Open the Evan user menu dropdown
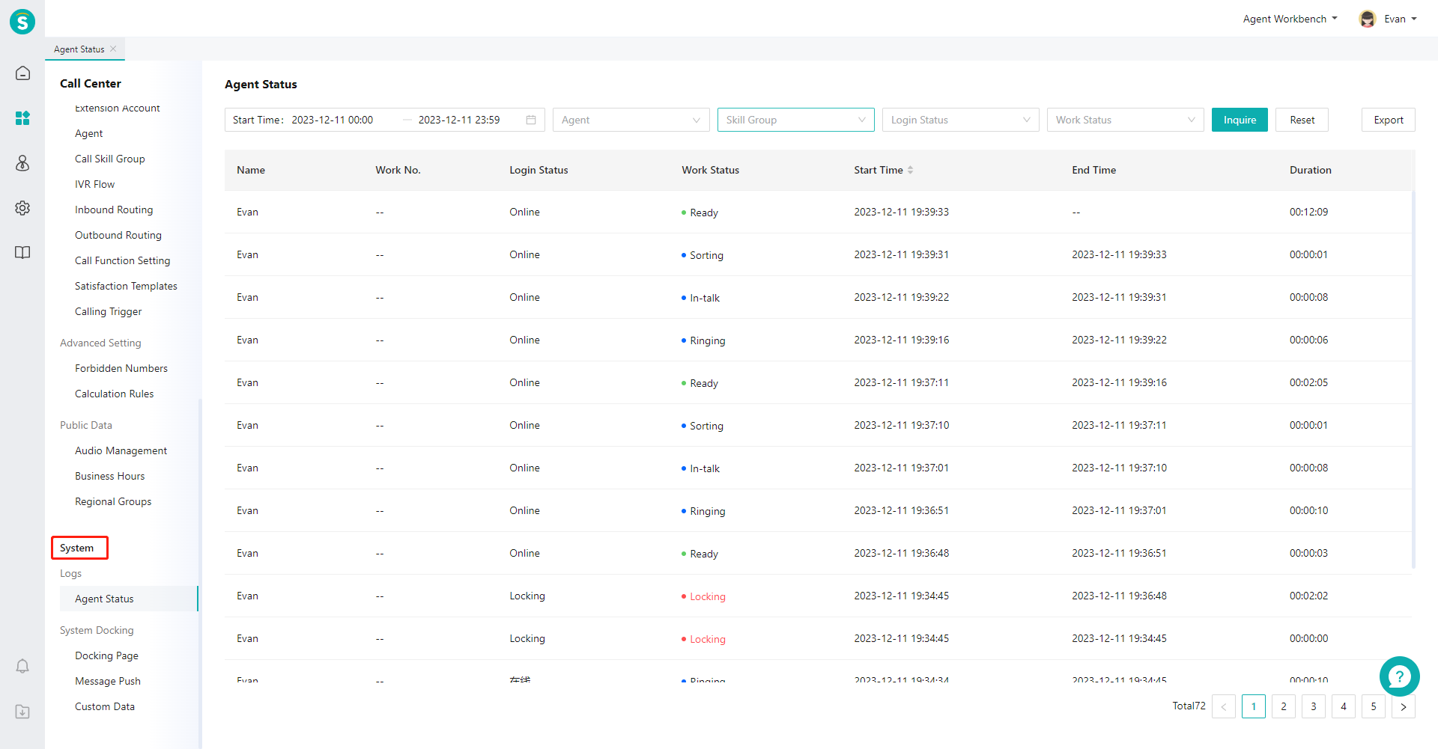This screenshot has height=749, width=1438. tap(1400, 19)
